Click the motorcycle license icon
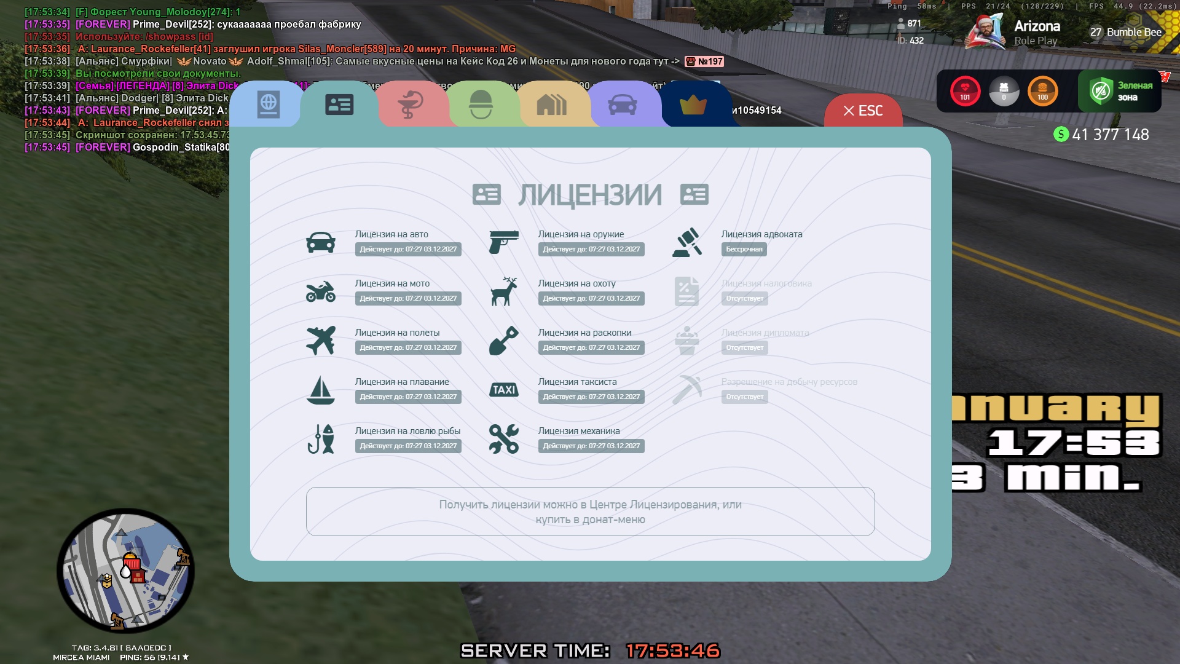The width and height of the screenshot is (1180, 664). click(x=321, y=291)
